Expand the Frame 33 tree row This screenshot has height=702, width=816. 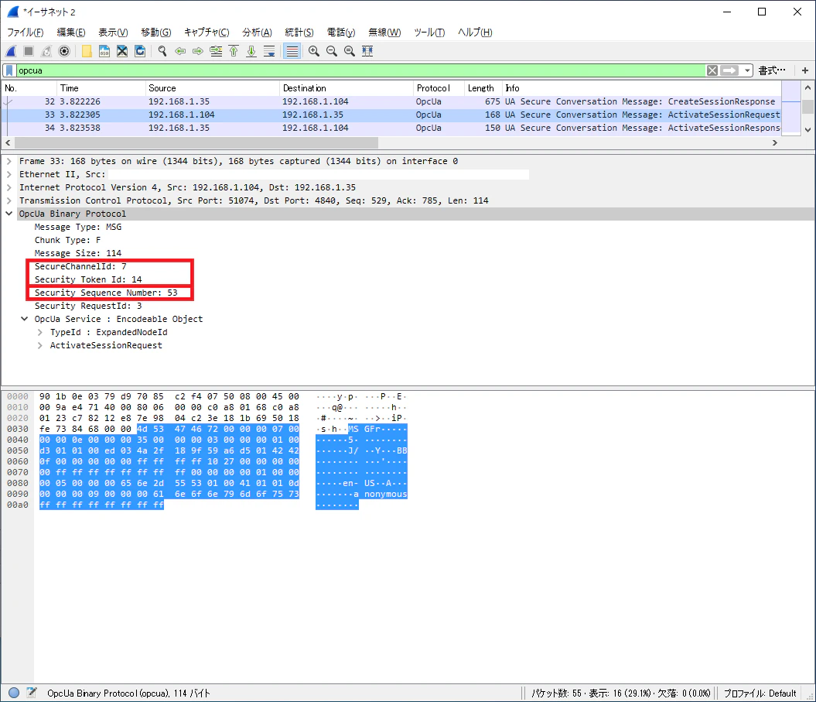9,162
